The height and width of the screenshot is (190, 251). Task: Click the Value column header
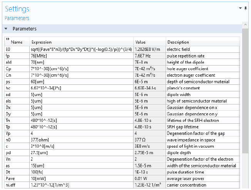(x=149, y=42)
